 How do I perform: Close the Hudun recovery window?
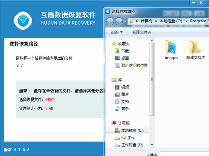pyautogui.click(x=201, y=3)
